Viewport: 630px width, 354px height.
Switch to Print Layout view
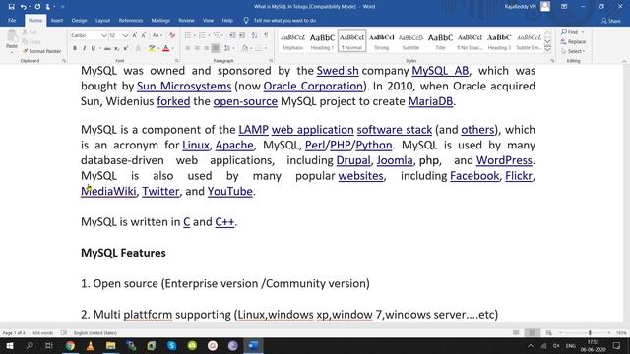point(533,333)
